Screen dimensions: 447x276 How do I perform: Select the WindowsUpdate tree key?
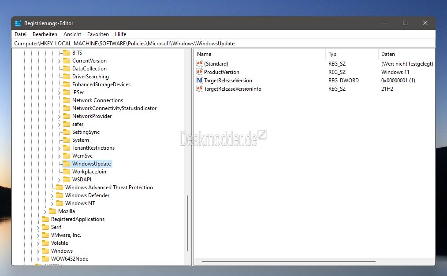click(91, 164)
